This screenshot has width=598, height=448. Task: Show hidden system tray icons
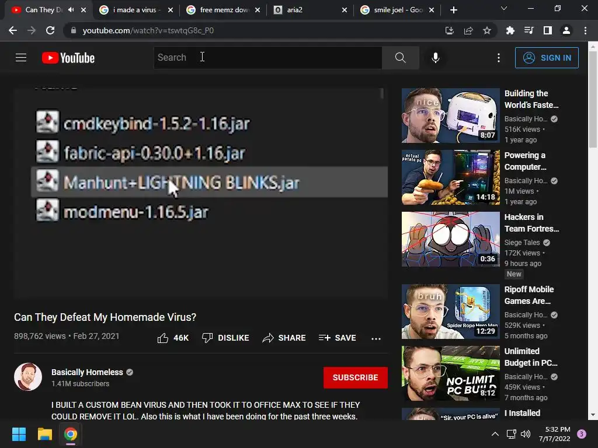495,434
